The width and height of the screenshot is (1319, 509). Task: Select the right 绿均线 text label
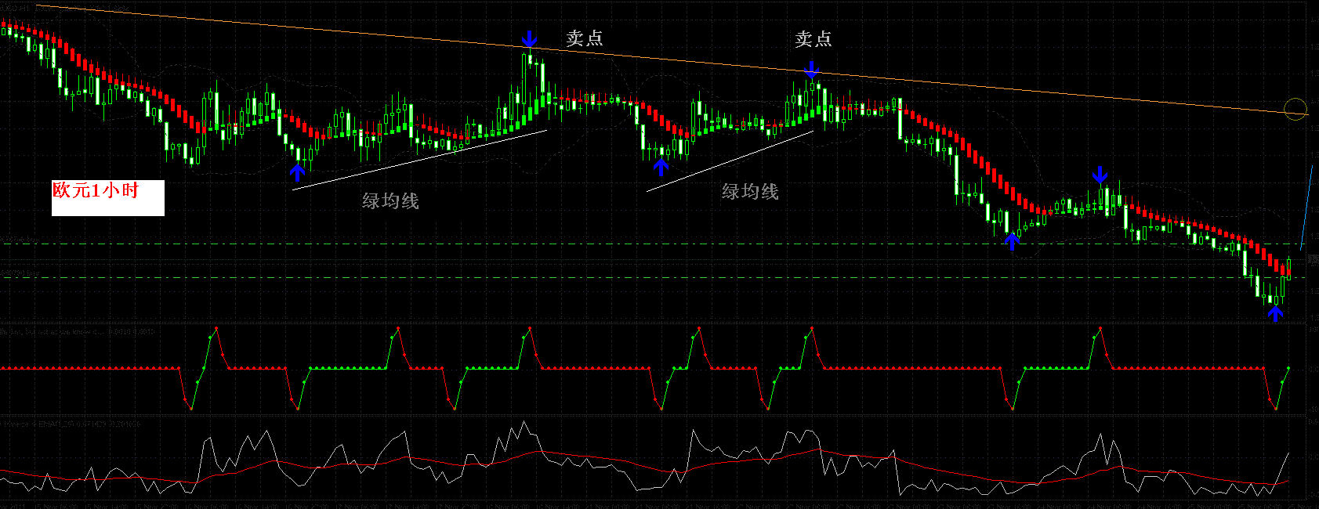(750, 192)
